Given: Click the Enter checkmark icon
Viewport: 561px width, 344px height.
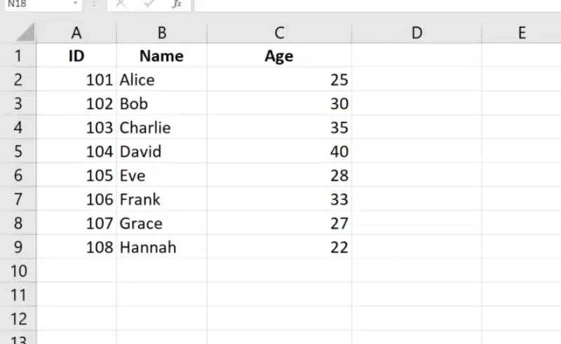Looking at the screenshot, I should pos(149,4).
